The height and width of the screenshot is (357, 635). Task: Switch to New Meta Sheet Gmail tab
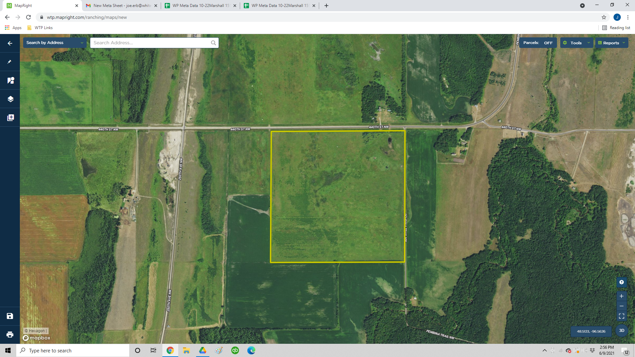click(x=121, y=6)
